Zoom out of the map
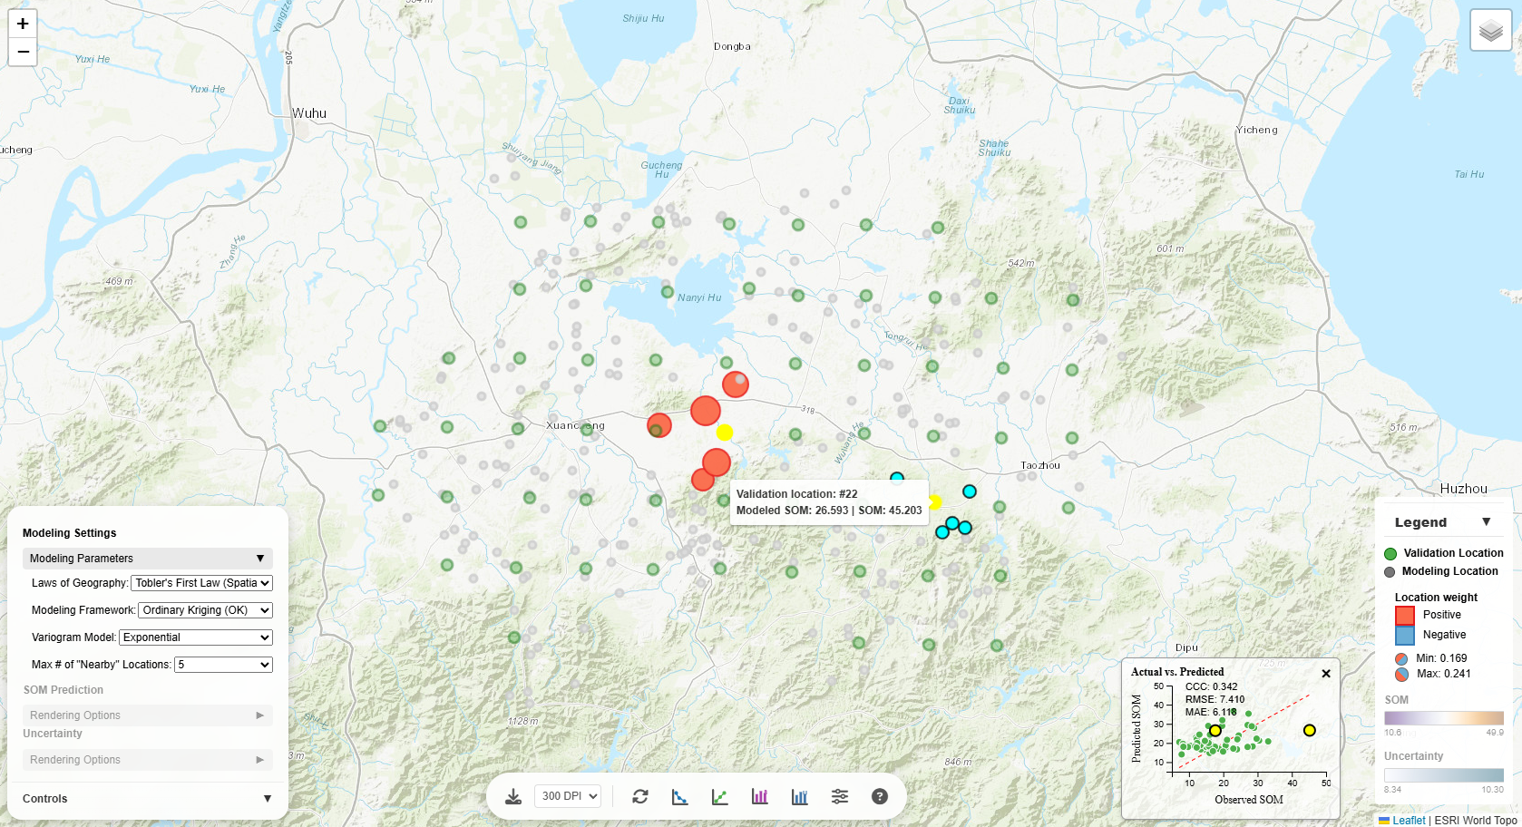Image resolution: width=1522 pixels, height=827 pixels. tap(23, 52)
